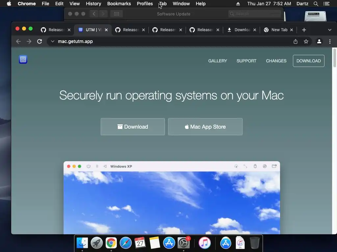Image resolution: width=337 pixels, height=252 pixels.
Task: Launch Launchpad from the Dock
Action: [97, 243]
